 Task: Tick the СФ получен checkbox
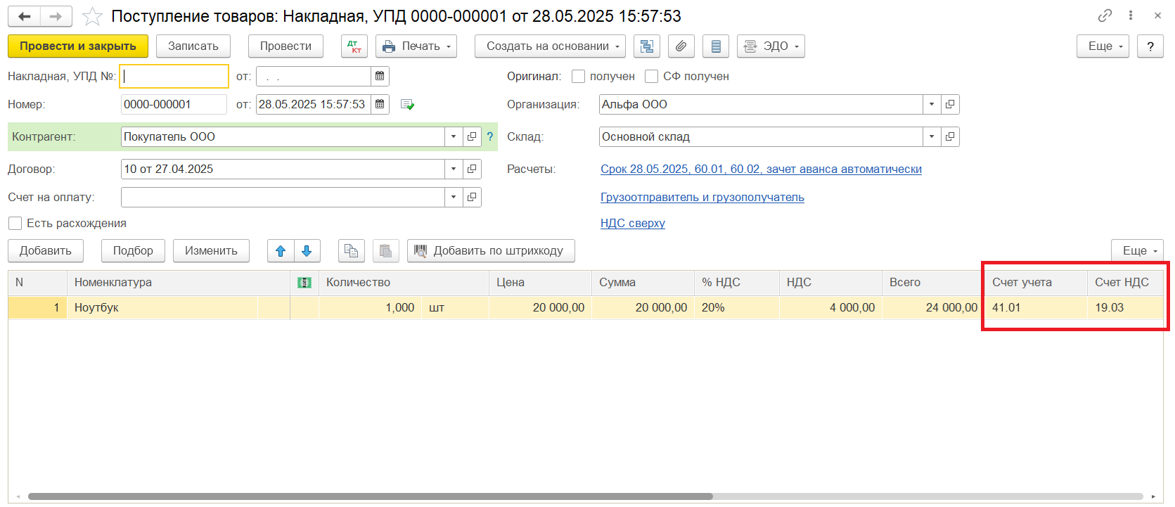pyautogui.click(x=652, y=76)
